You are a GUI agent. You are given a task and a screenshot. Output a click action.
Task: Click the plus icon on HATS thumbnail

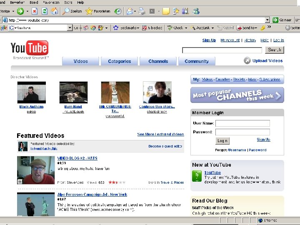(x=20, y=181)
